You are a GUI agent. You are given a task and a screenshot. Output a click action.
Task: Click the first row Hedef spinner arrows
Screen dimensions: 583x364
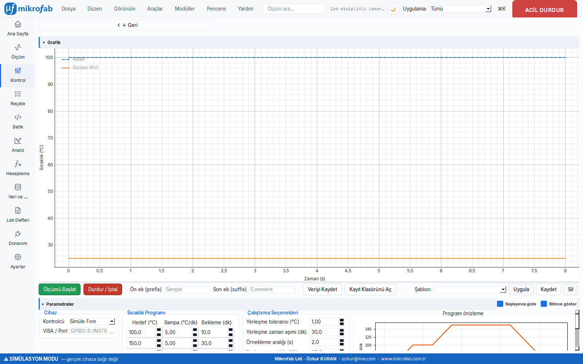point(159,332)
